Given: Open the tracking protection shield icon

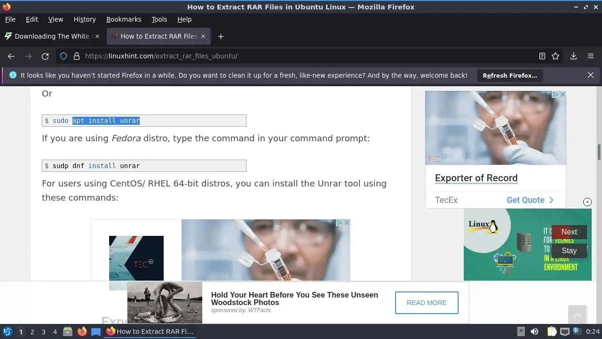Looking at the screenshot, I should pyautogui.click(x=63, y=56).
